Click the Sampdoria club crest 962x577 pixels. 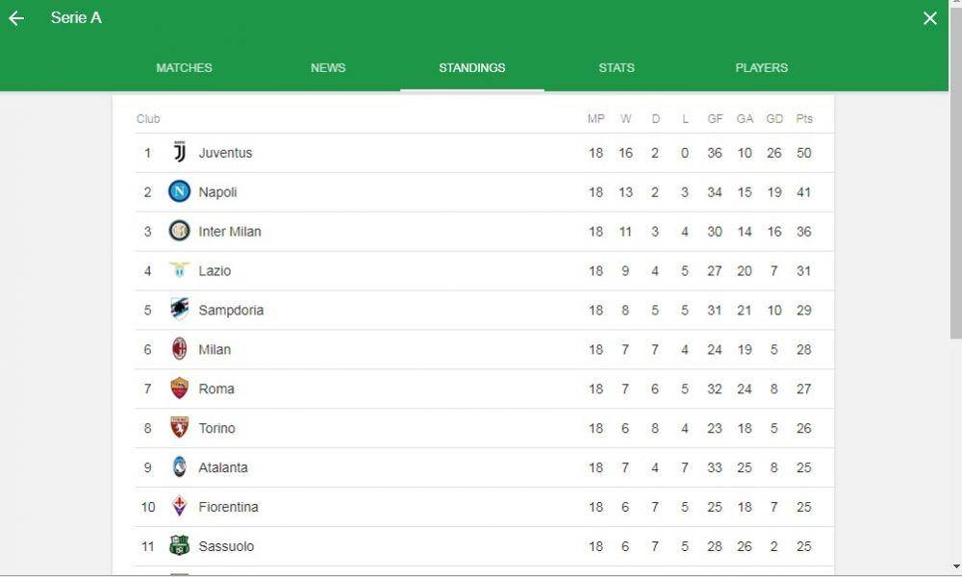click(179, 309)
